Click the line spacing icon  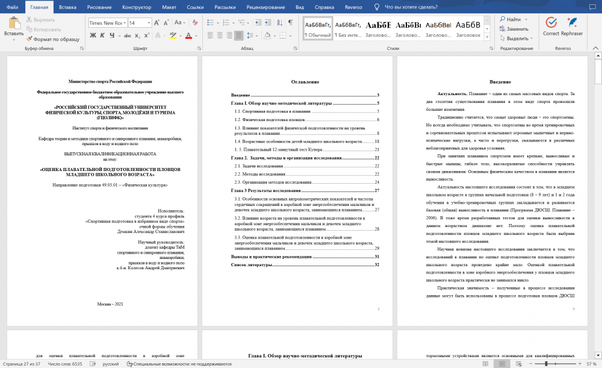click(250, 36)
